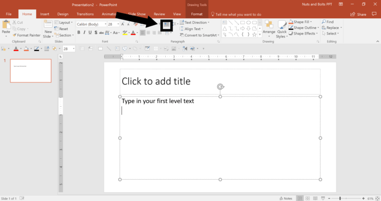381x201 pixels.
Task: Select the Left Brace shape
Action: (x=243, y=35)
